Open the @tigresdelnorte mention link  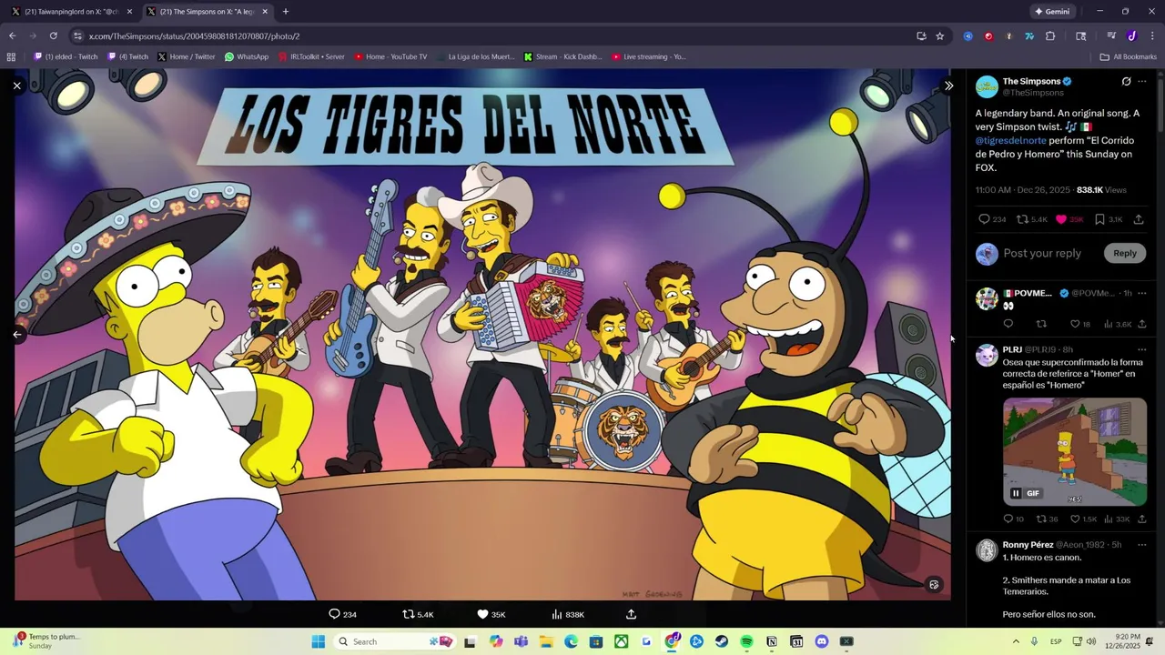point(1011,141)
